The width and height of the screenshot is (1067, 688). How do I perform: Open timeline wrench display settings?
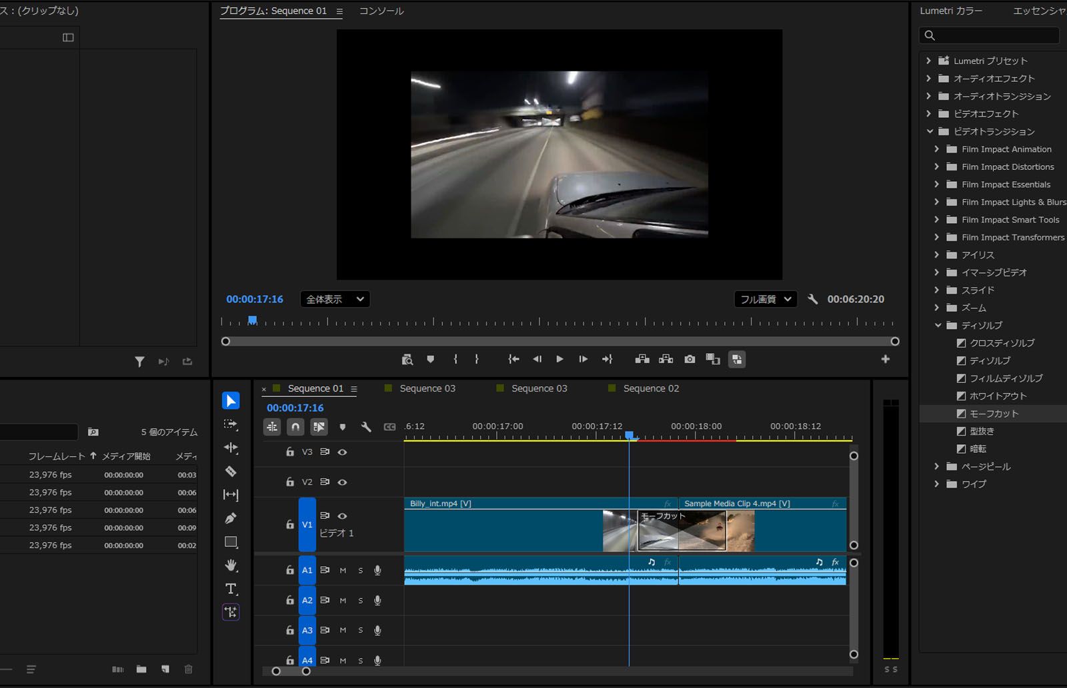[366, 427]
